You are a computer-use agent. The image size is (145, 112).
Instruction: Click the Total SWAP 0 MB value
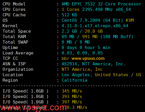coord(76,42)
